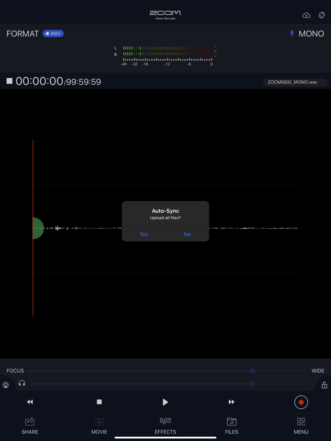This screenshot has width=331, height=441.
Task: Tap the play button
Action: tap(165, 402)
